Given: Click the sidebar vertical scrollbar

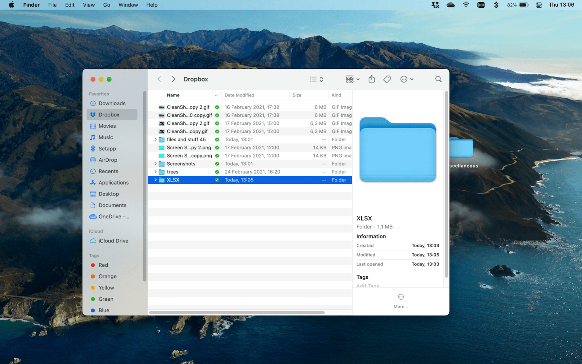Looking at the screenshot, I should pyautogui.click(x=144, y=186).
